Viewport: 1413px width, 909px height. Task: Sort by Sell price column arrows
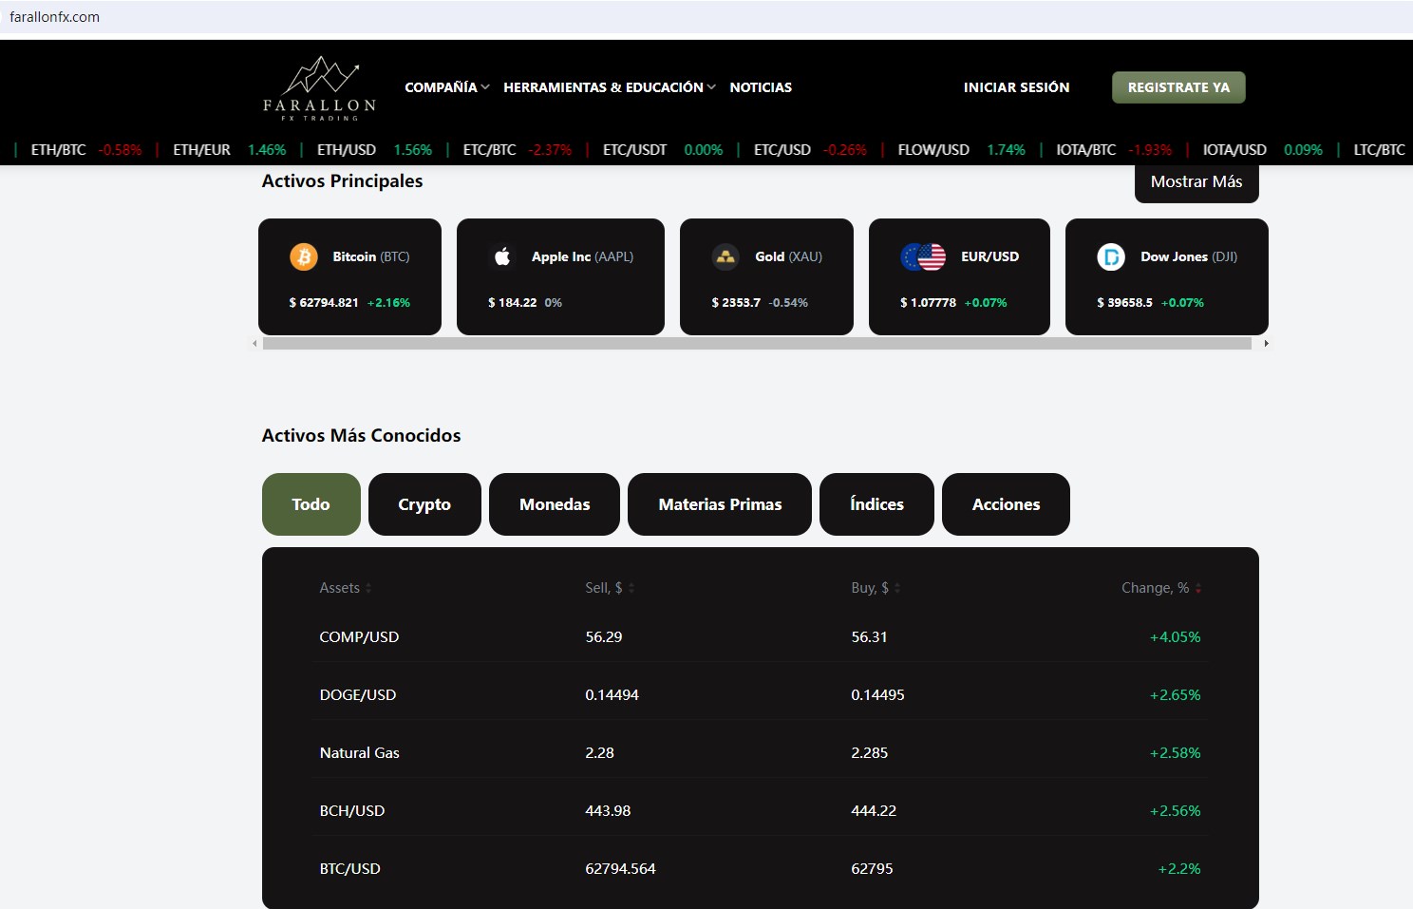[x=631, y=588]
